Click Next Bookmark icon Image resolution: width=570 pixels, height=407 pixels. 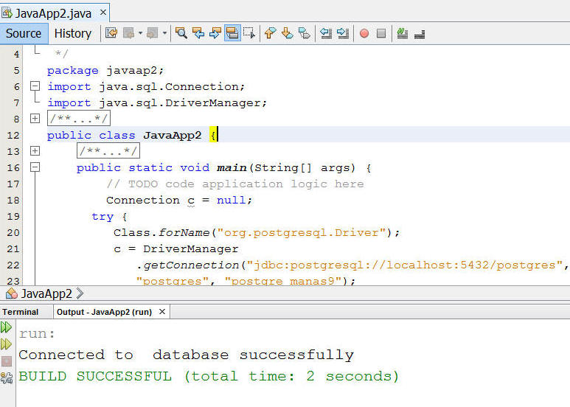(287, 33)
